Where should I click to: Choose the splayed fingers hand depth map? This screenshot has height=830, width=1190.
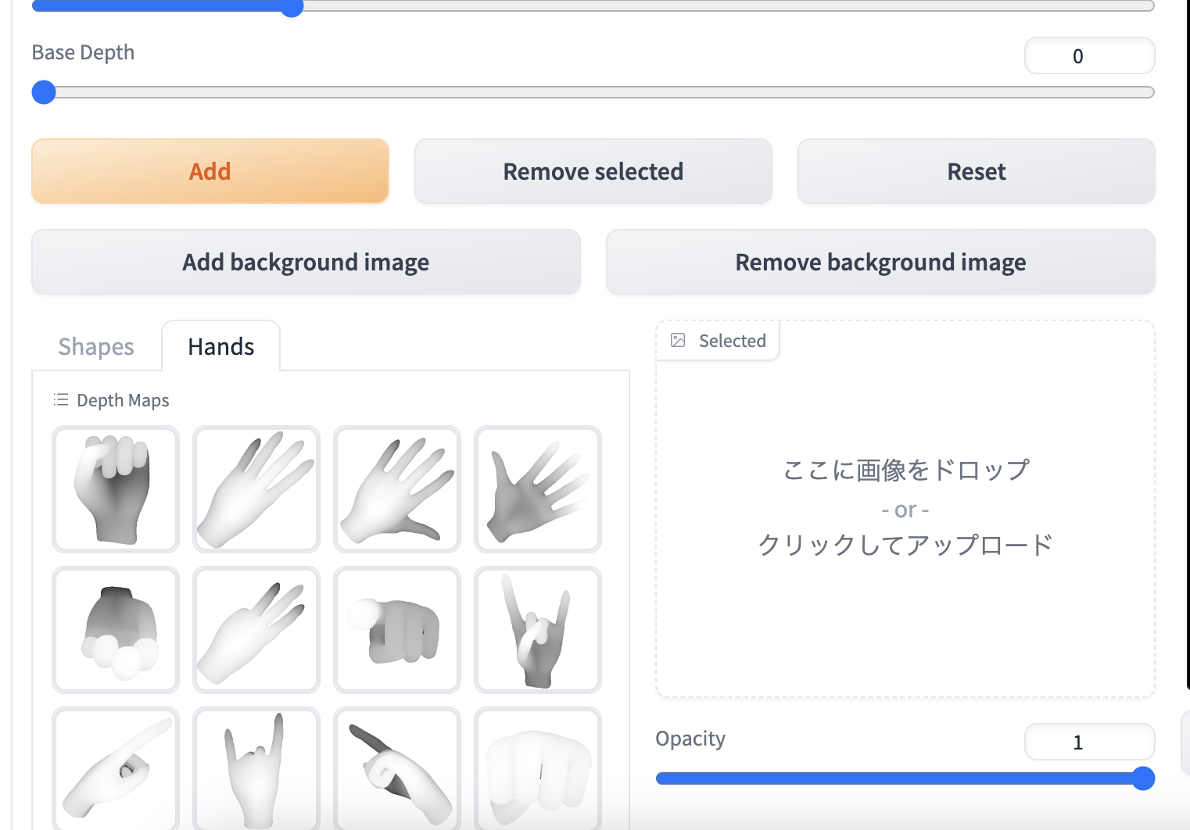coord(396,489)
